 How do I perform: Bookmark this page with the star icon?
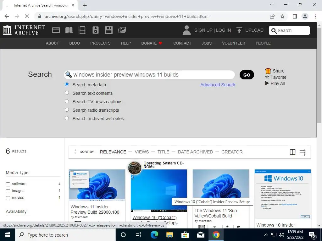pos(282,16)
